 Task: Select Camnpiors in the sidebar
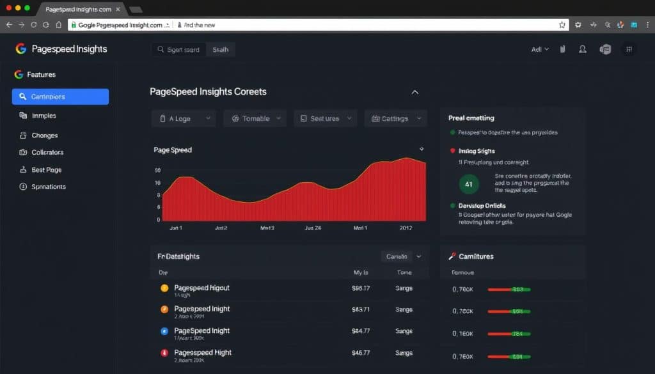click(61, 97)
